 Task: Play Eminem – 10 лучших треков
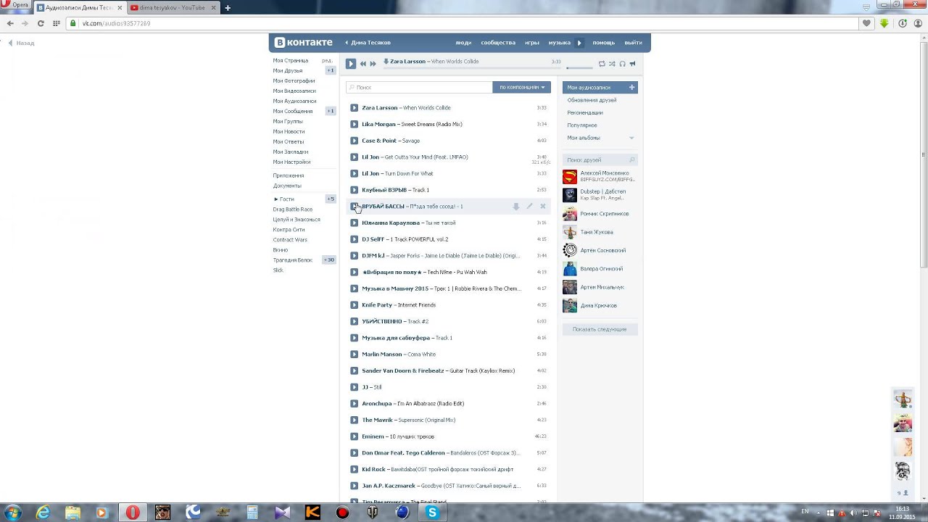point(354,436)
